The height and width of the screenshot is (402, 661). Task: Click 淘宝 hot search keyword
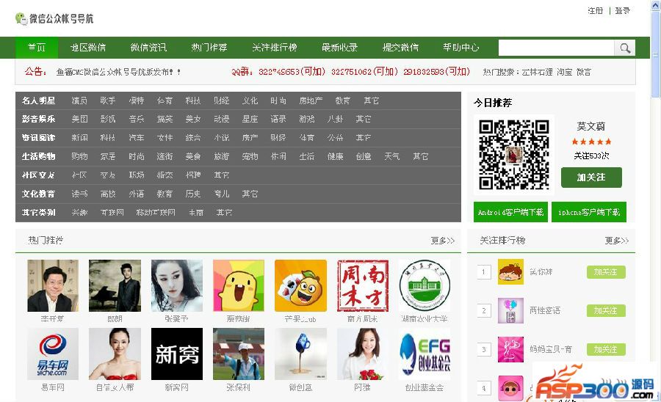(564, 72)
